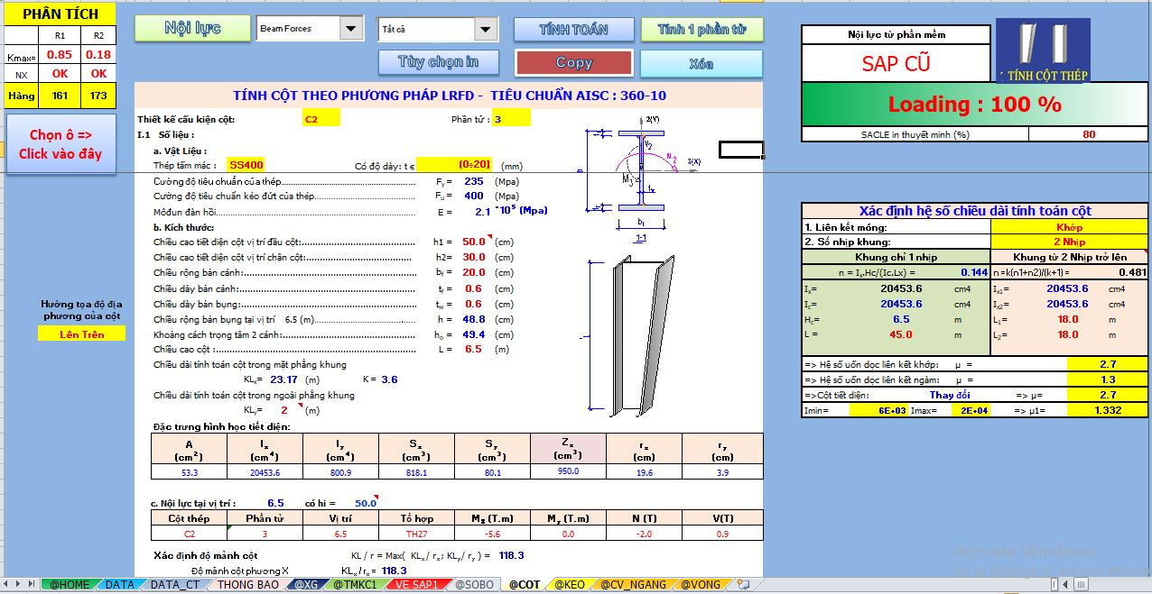Select the Mx value -5.6 cell
Screen dimensions: 1152x594
click(x=492, y=534)
